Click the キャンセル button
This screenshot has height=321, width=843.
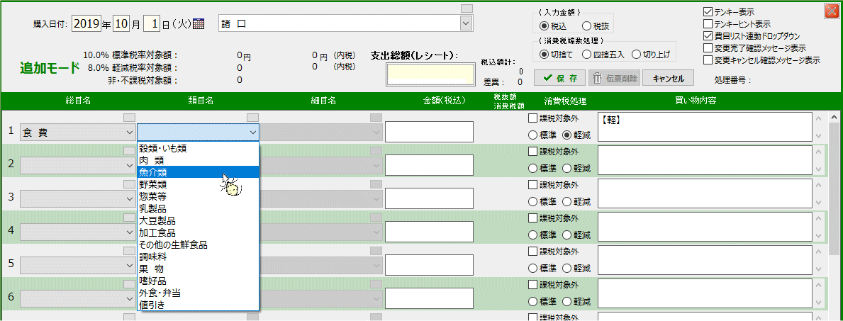tap(669, 78)
